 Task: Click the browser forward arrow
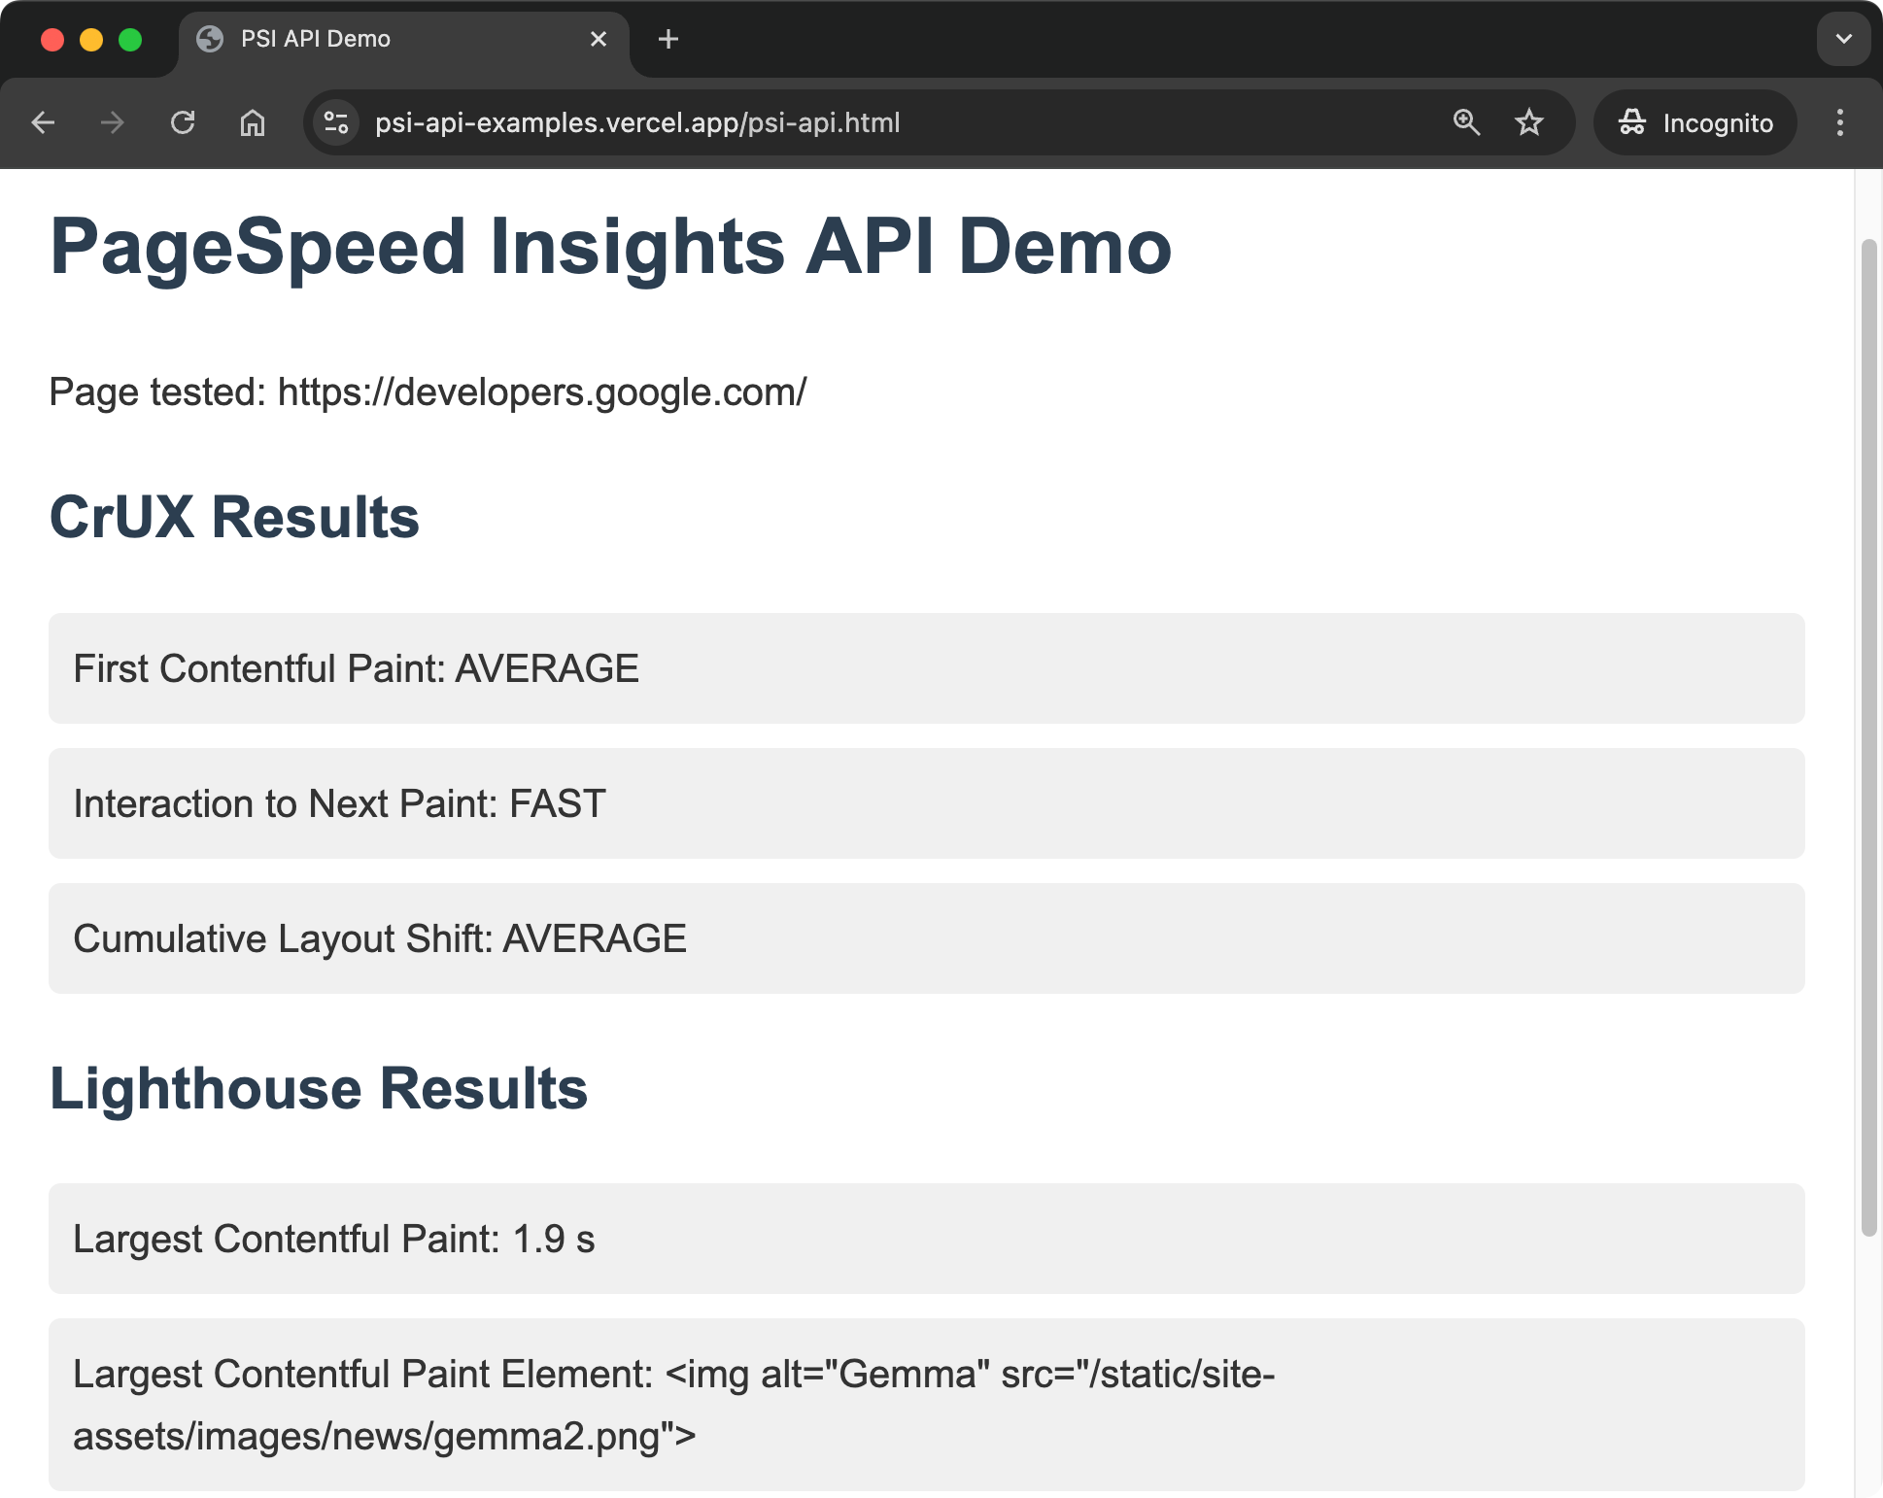point(113,122)
